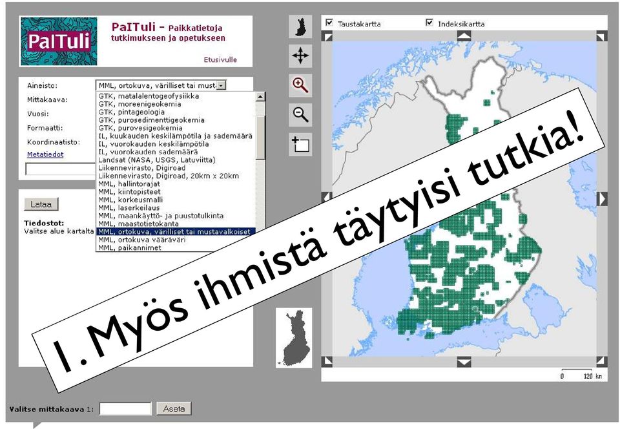Pan map south with bottom arrow
Viewport: 620px width, 429px height.
[x=464, y=361]
